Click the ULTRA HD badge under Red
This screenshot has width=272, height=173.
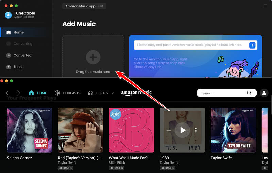click(x=66, y=168)
